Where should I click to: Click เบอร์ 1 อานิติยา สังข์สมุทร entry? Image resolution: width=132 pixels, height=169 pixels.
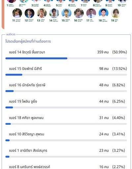[x=66, y=153]
